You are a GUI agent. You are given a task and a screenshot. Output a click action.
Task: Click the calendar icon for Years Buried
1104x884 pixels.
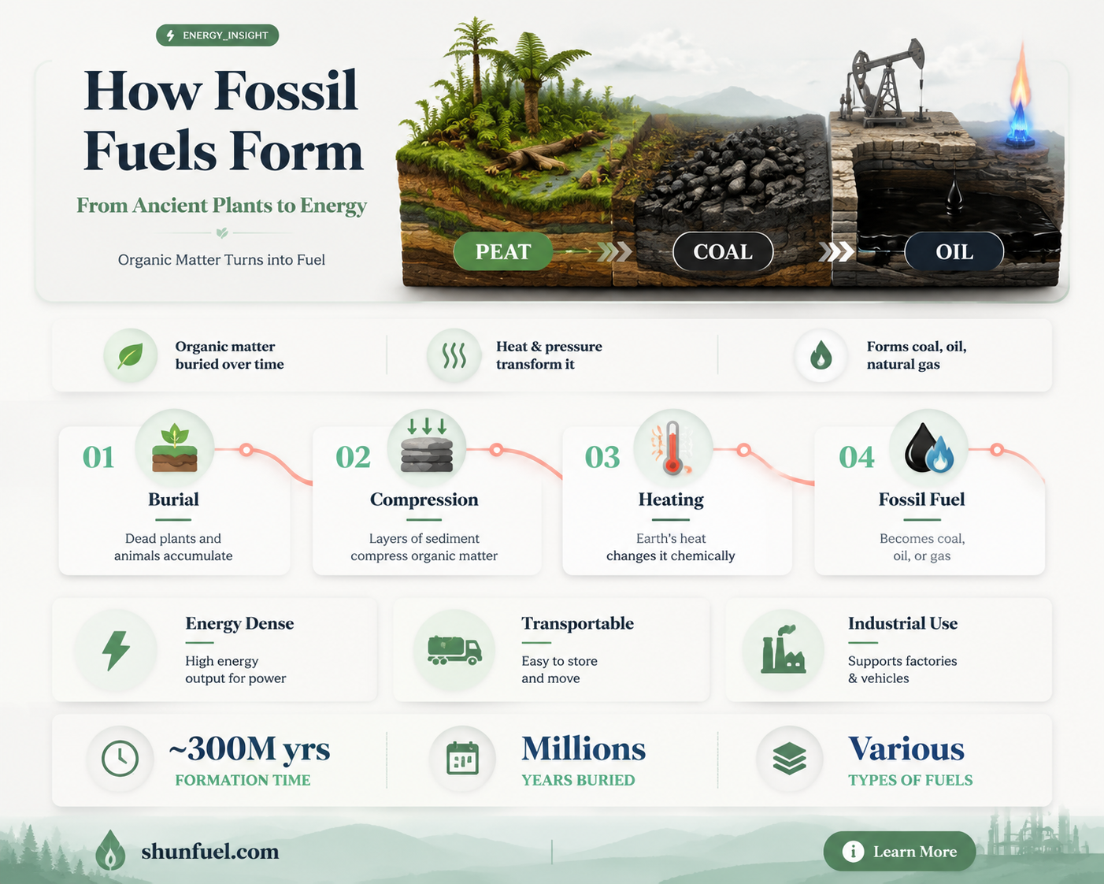pyautogui.click(x=462, y=759)
